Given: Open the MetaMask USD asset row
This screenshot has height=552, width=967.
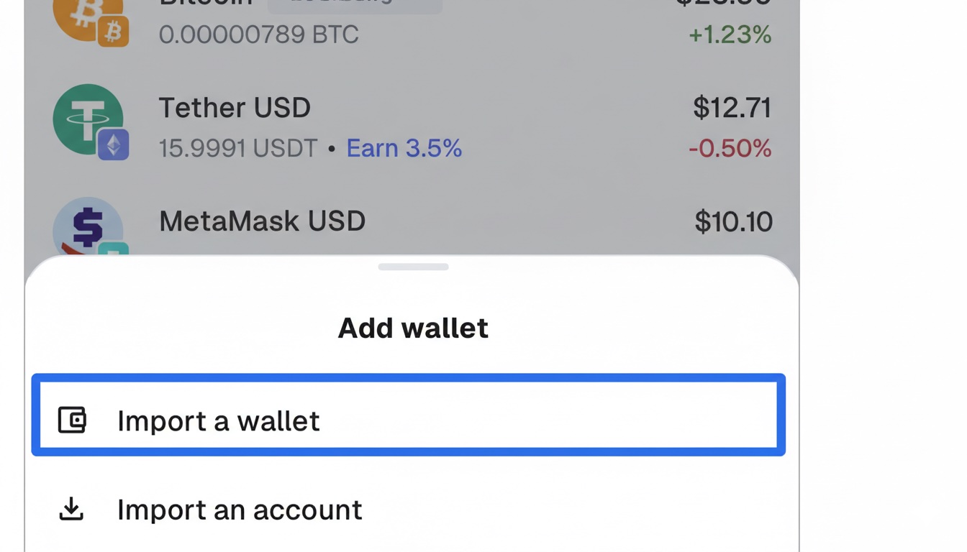Looking at the screenshot, I should (x=360, y=221).
